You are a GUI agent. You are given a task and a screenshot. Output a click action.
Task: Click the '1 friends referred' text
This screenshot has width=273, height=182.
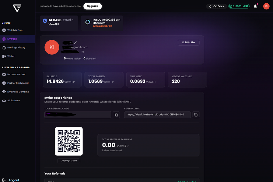112,150
